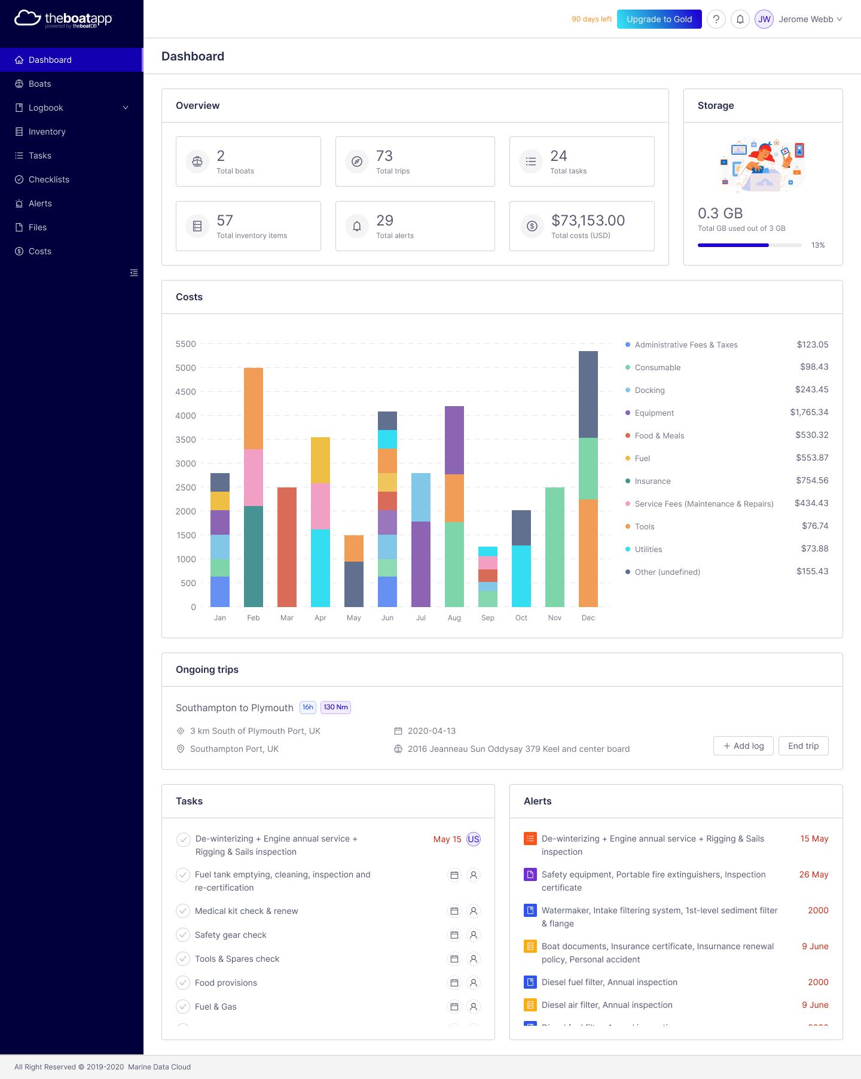Click calendar icon for Medical kit check task
Screen dimensions: 861x1079
(454, 911)
